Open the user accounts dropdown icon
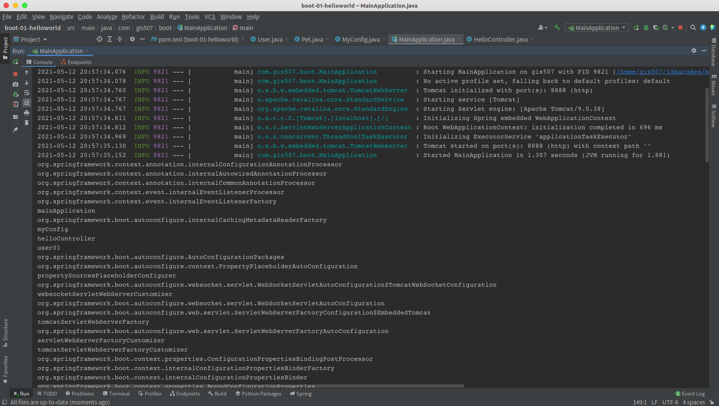Viewport: 719px width, 406px height. coord(543,27)
